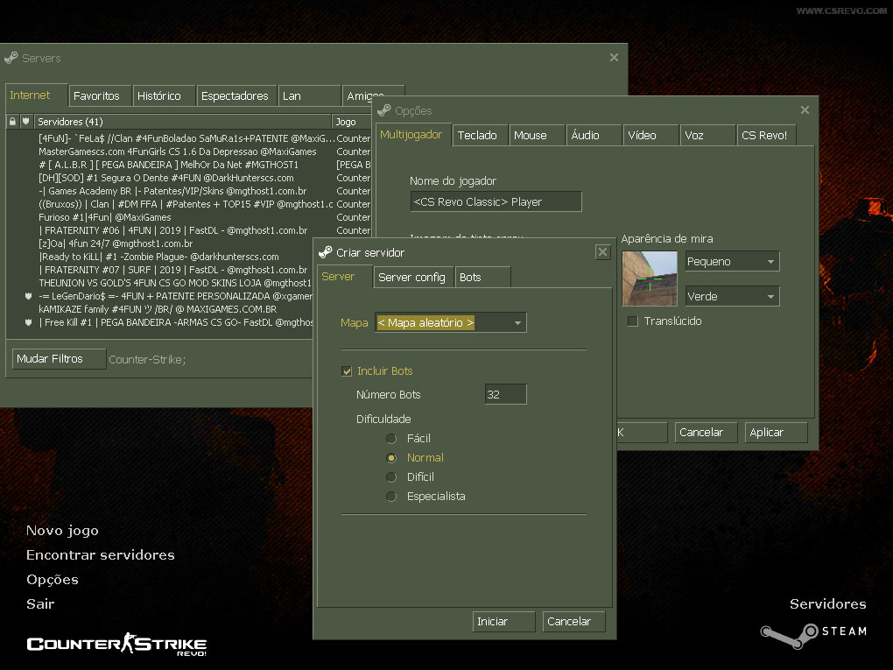
Task: Switch to Bots tab in Criar servidor
Action: tap(482, 278)
